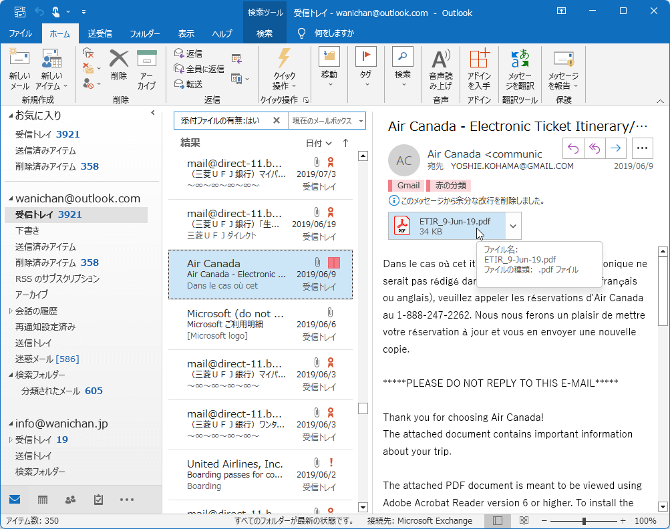Open the ファイル tab
Viewport: 670px width, 529px height.
(x=21, y=33)
